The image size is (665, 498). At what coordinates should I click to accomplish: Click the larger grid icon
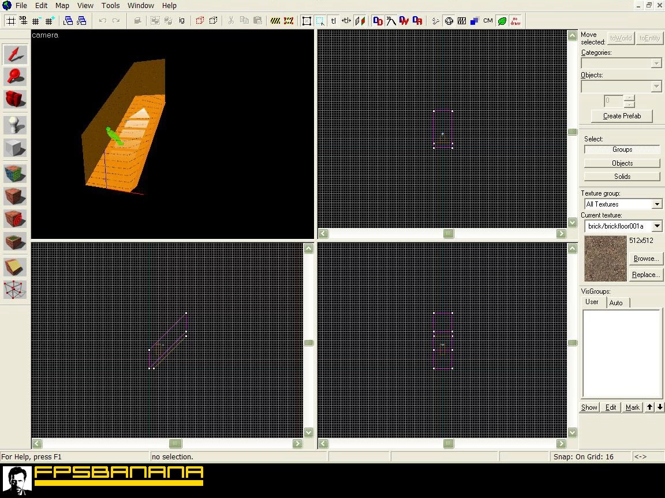(50, 21)
